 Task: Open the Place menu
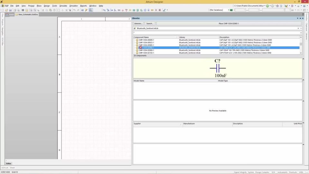click(x=39, y=6)
